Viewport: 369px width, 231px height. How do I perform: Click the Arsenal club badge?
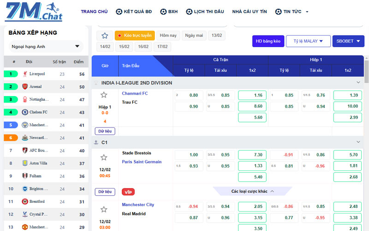[x=25, y=87]
